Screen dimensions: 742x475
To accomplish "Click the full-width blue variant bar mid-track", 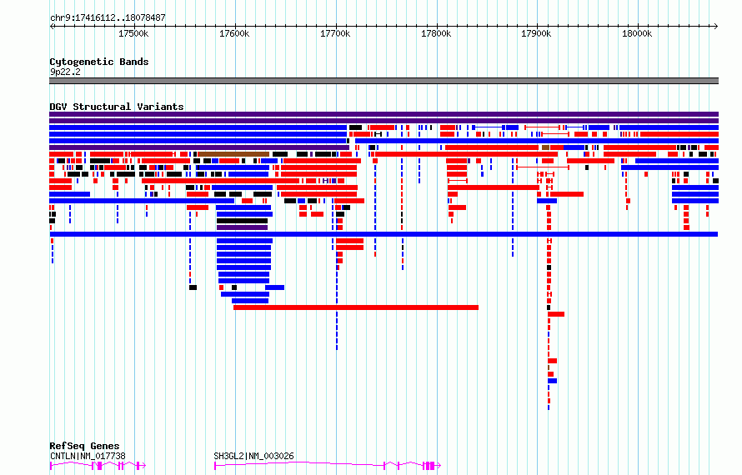I will click(x=384, y=234).
